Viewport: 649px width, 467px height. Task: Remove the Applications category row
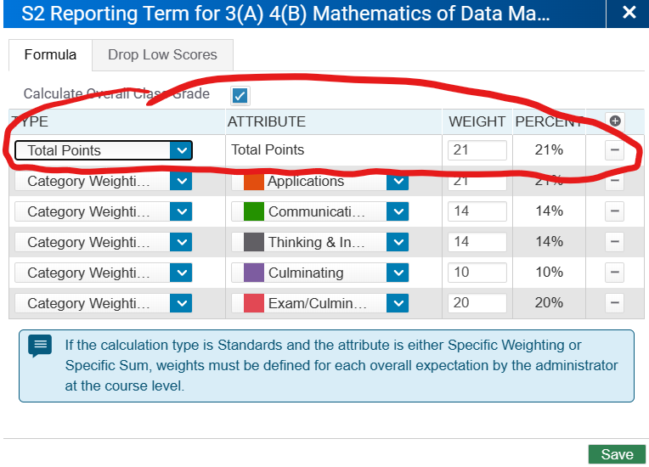coord(615,181)
